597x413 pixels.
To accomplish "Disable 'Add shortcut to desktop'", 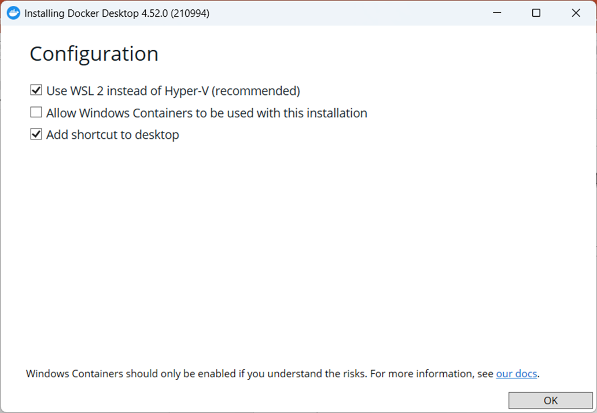I will tap(36, 134).
